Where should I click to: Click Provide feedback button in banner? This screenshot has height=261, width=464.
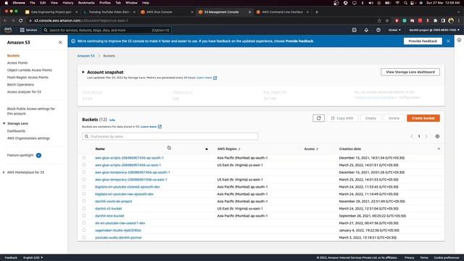(x=423, y=41)
